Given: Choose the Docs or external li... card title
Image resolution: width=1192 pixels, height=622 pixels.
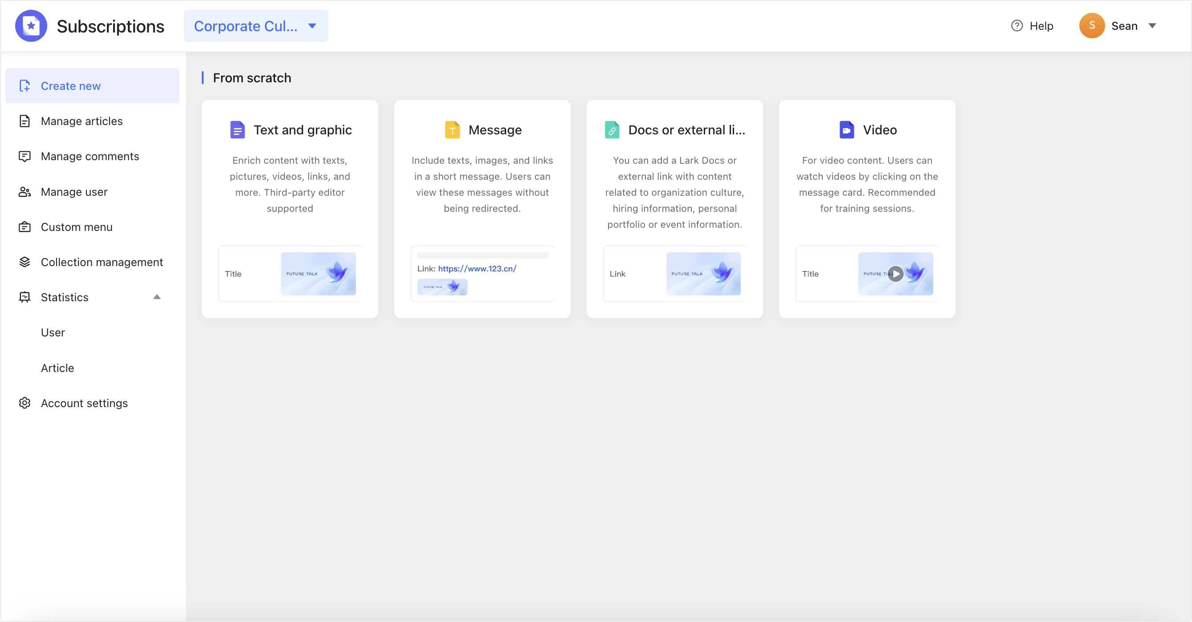Looking at the screenshot, I should point(687,130).
